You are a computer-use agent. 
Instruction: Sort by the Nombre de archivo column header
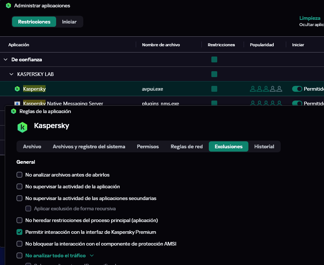pos(161,45)
